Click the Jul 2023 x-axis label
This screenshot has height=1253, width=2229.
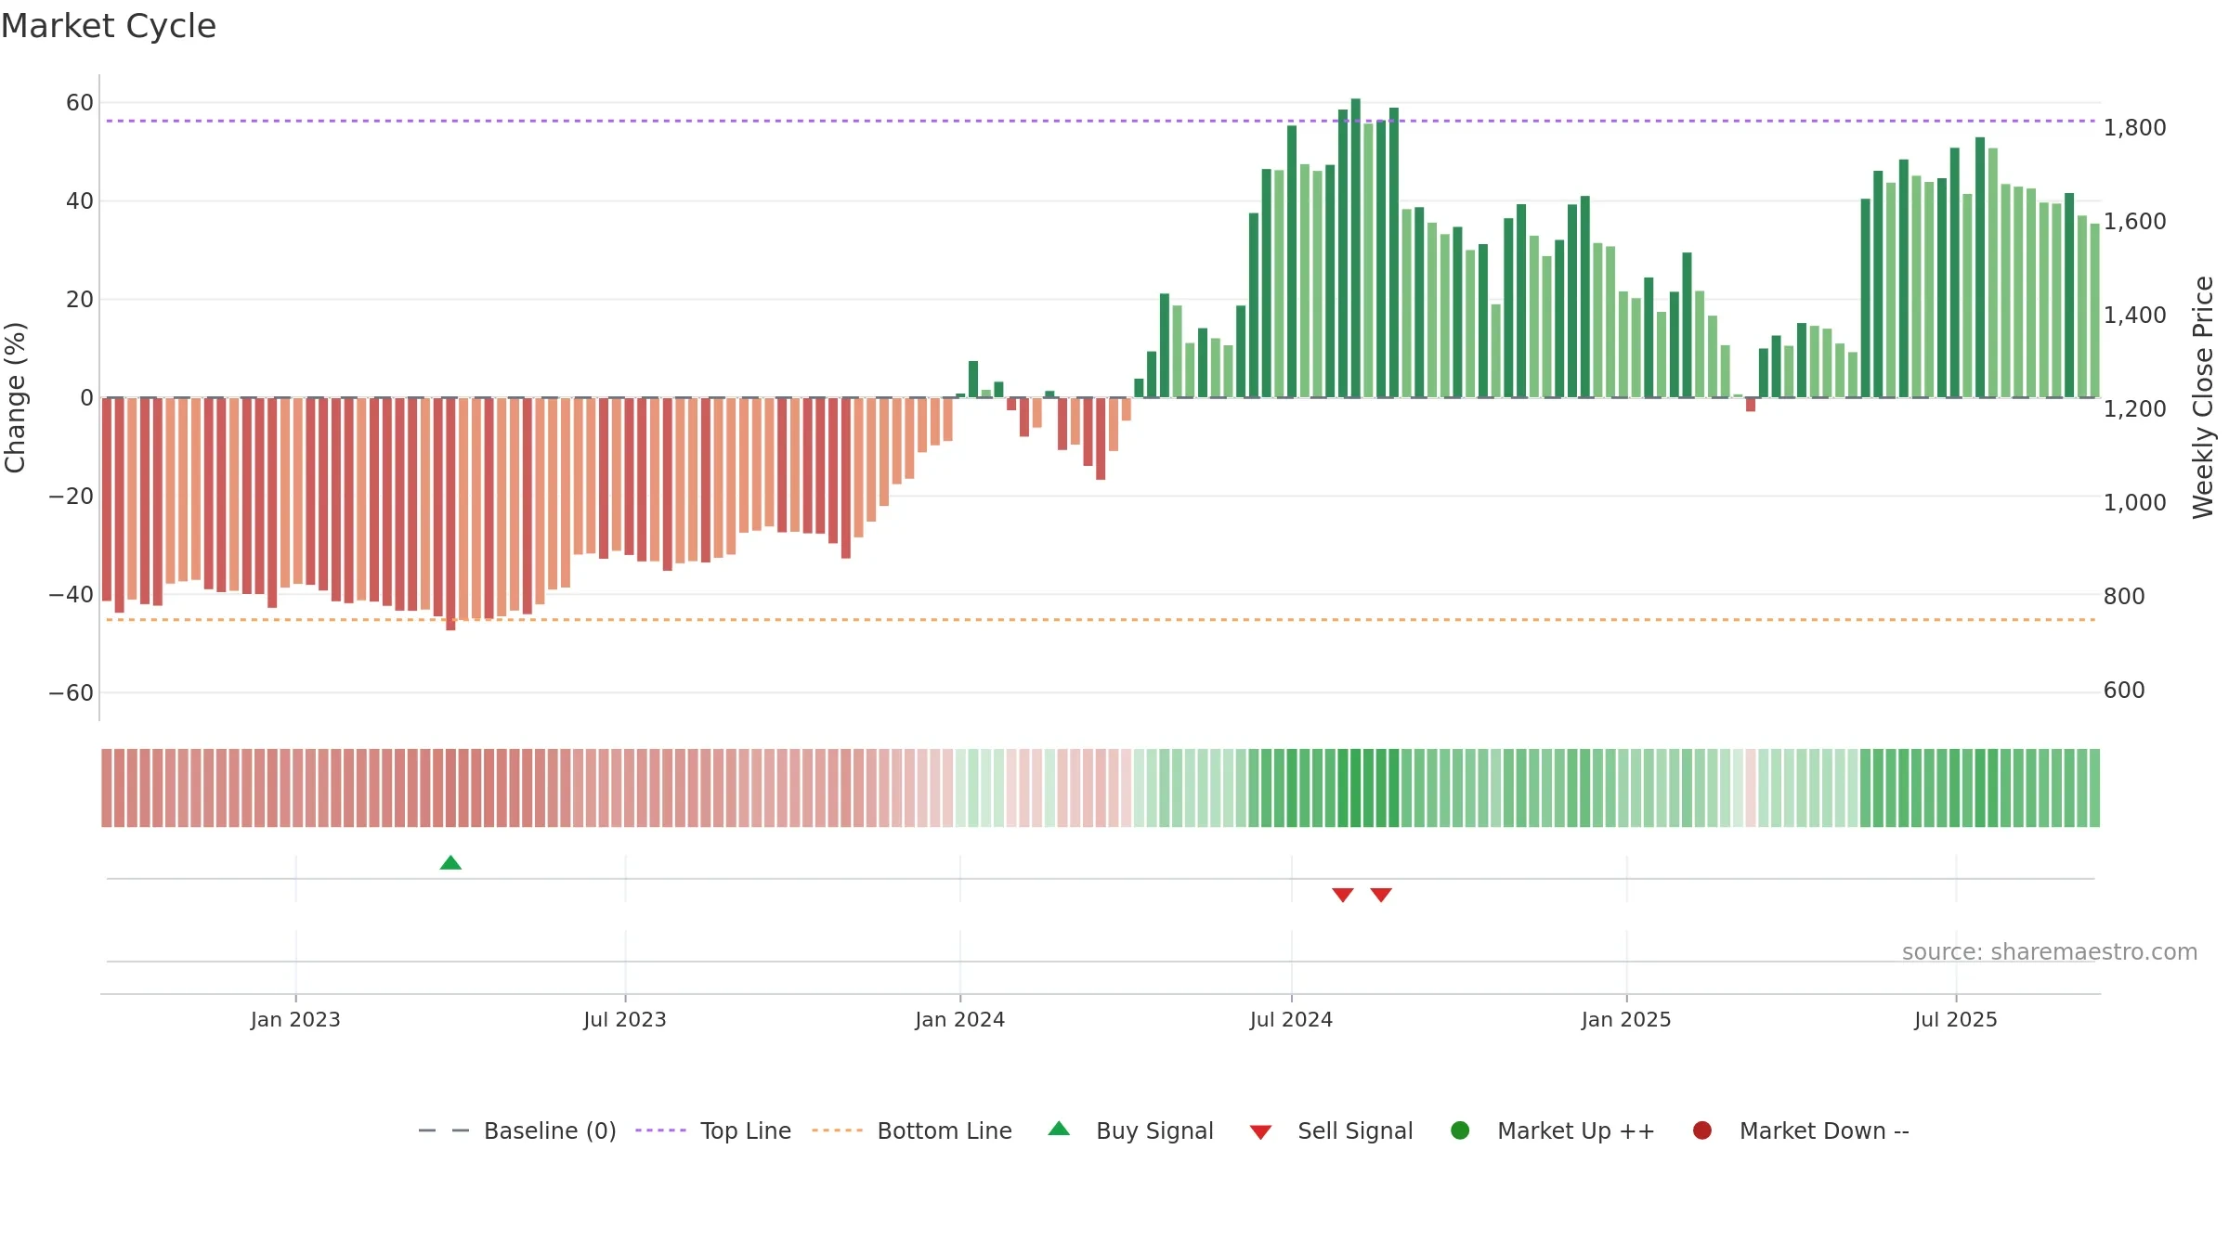tap(625, 1020)
